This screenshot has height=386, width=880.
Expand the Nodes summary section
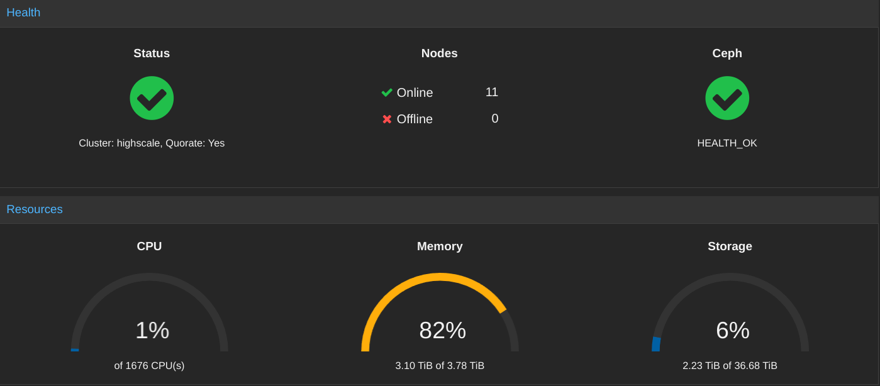tap(439, 53)
